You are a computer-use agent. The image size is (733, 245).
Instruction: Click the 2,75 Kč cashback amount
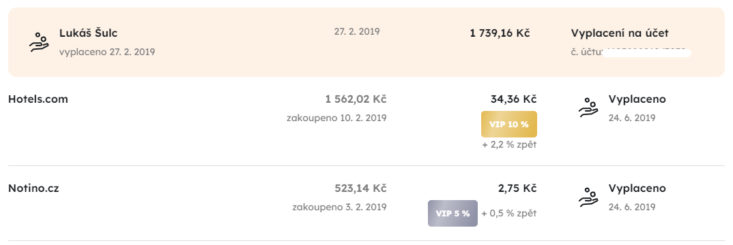tap(517, 189)
